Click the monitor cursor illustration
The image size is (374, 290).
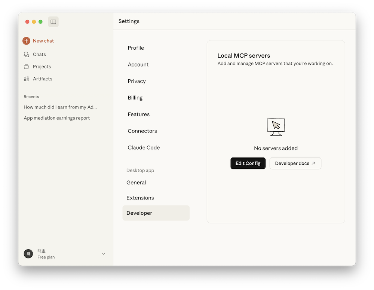pos(276,127)
